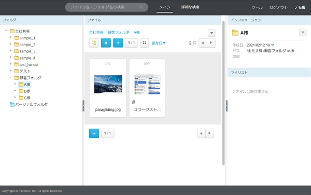This screenshot has height=195, width=311.
Task: Click next page arrow in bottom pager
Action: click(x=209, y=133)
